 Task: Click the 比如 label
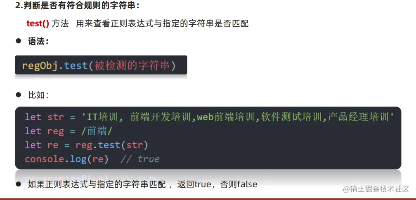click(38, 95)
